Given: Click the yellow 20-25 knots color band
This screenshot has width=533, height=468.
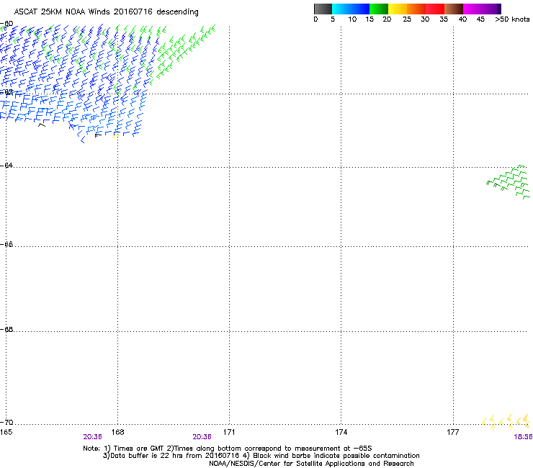Looking at the screenshot, I should click(x=398, y=9).
